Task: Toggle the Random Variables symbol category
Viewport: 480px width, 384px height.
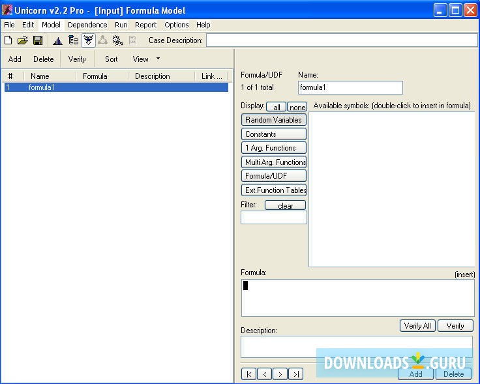Action: (x=274, y=120)
